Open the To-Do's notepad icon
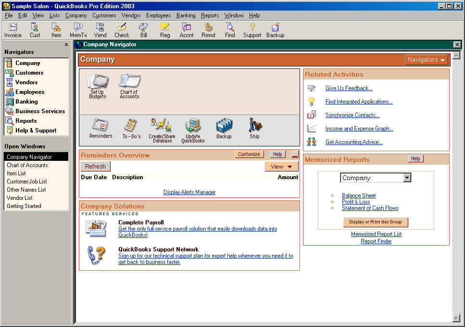 [x=131, y=128]
